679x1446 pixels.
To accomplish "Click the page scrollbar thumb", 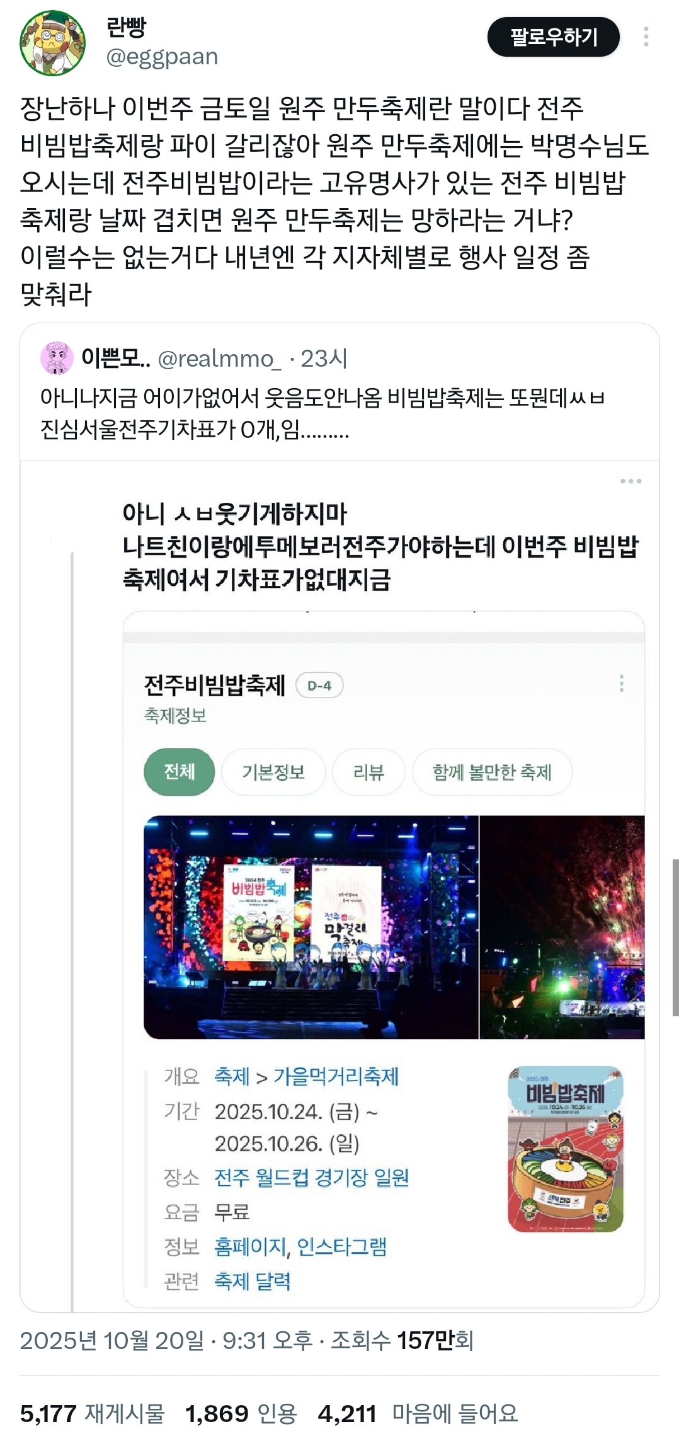I will click(675, 937).
